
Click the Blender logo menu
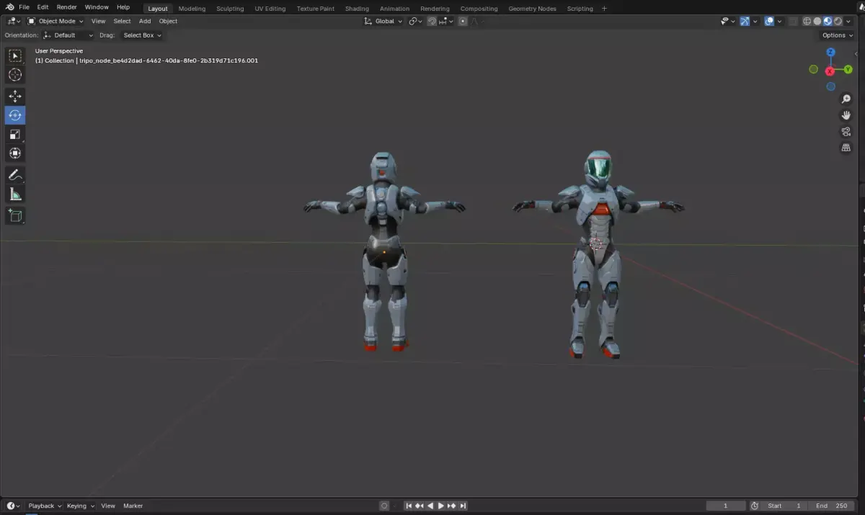click(x=9, y=7)
